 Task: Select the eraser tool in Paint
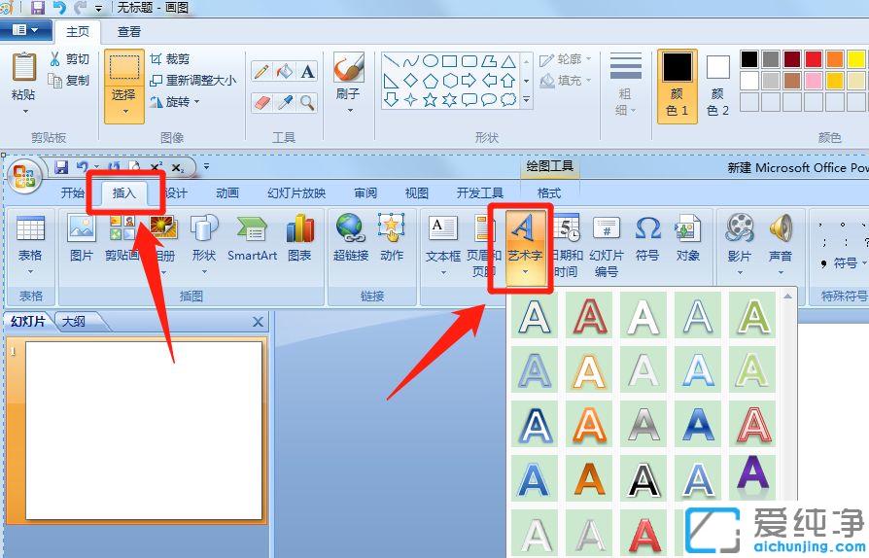pyautogui.click(x=261, y=102)
